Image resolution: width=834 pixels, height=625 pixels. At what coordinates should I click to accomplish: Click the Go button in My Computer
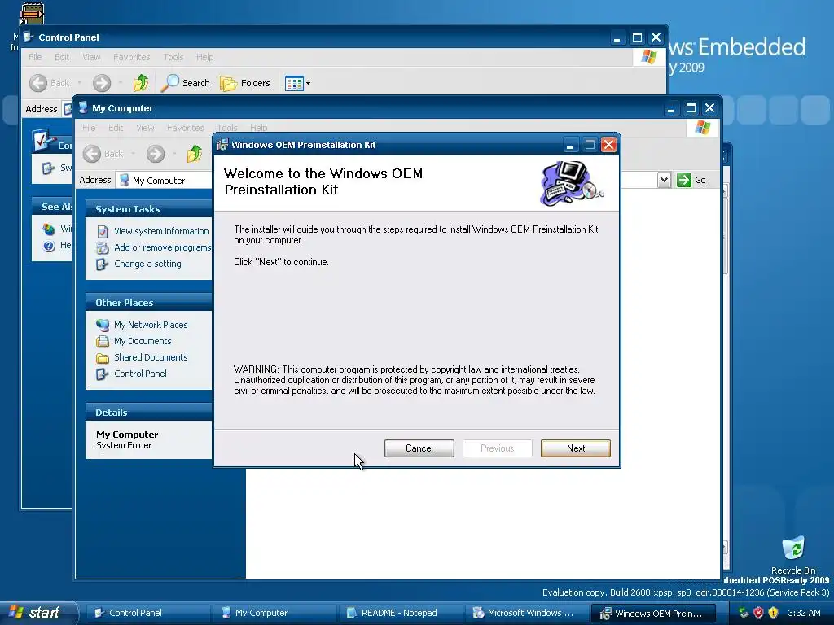click(x=691, y=180)
